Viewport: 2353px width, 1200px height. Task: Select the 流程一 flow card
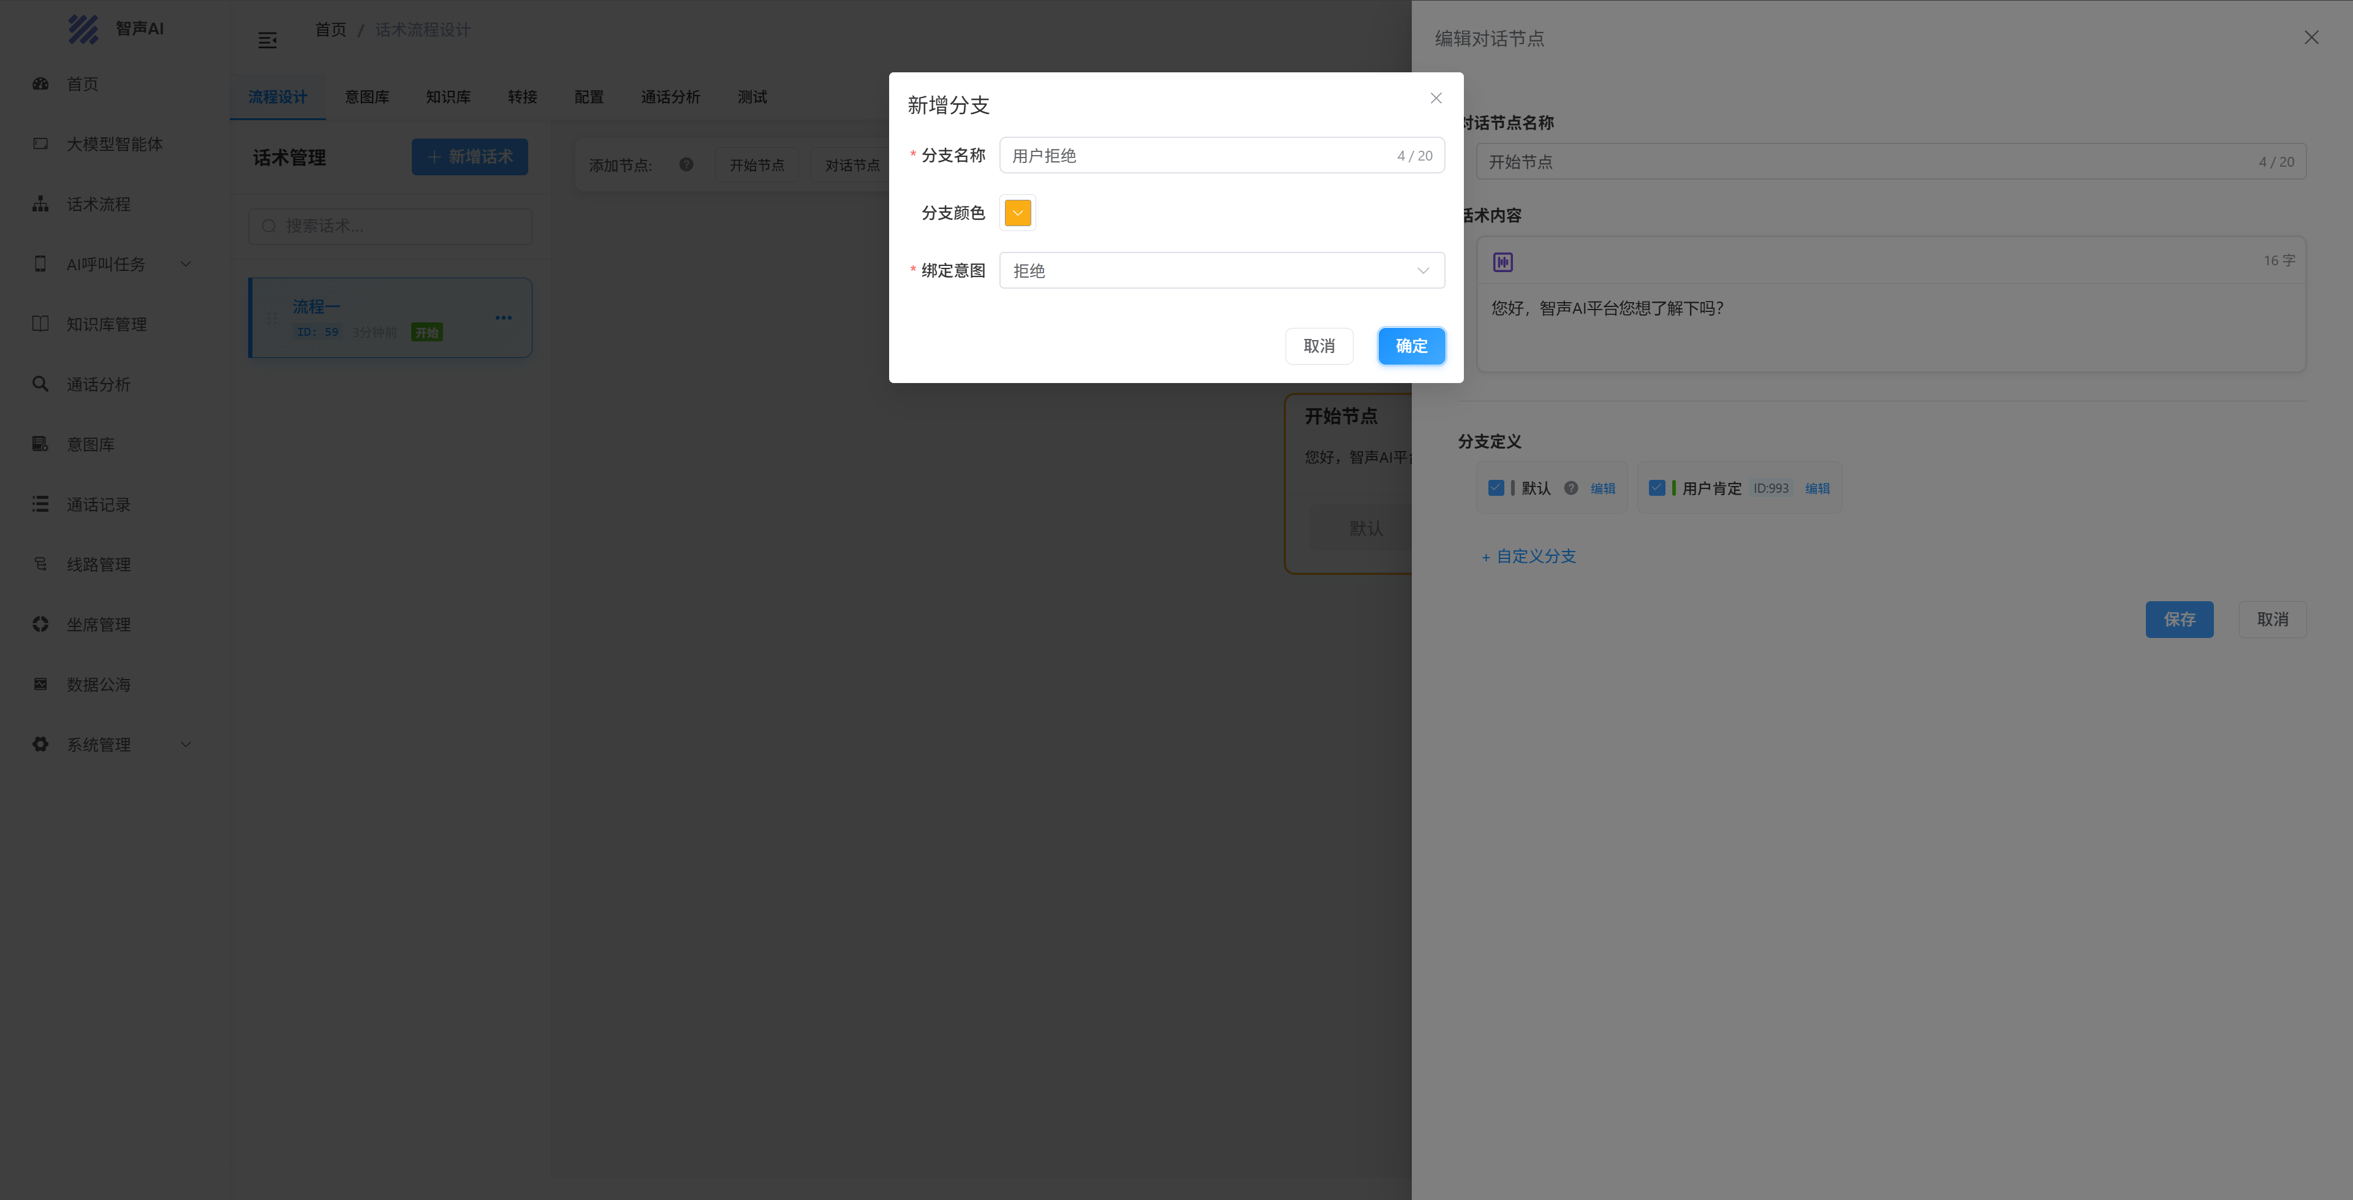pos(390,318)
